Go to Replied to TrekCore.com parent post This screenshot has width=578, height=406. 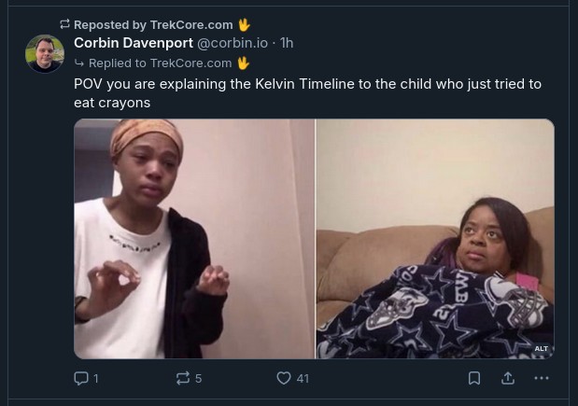[x=160, y=63]
